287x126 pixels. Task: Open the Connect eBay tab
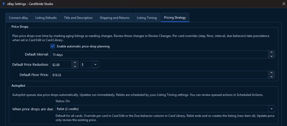(x=19, y=18)
